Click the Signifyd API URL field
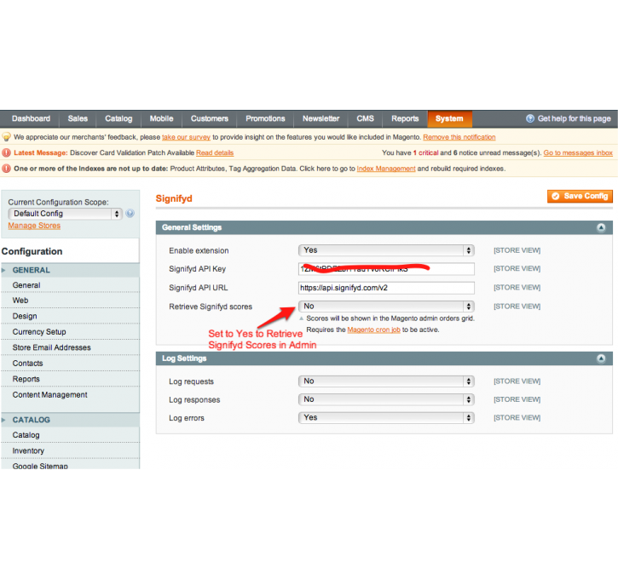Viewport: 618px width, 579px height. (386, 288)
